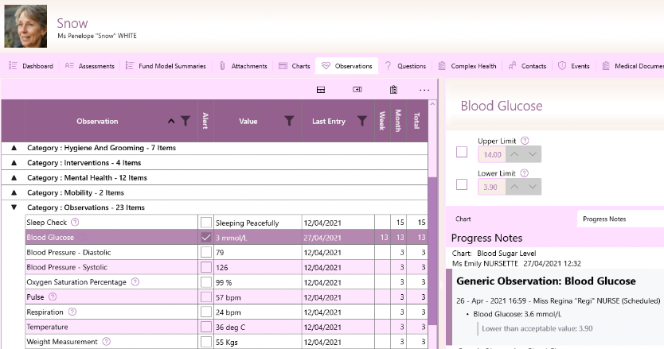Expand Interventions category
Screen dimensions: 664x349
tap(14, 162)
